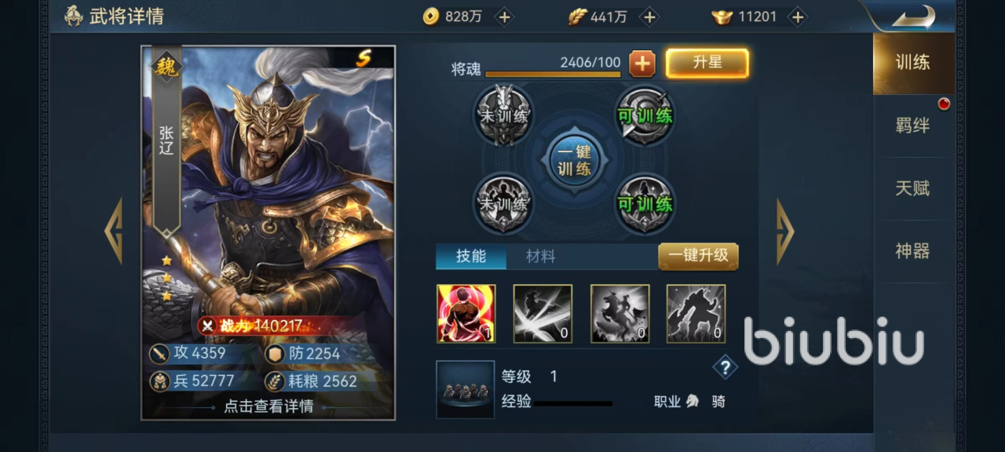The width and height of the screenshot is (1005, 452).
Task: Click the 升星 star-up button
Action: 707,63
